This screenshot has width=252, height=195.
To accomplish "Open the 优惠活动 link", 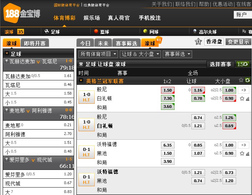I will 223,4.
